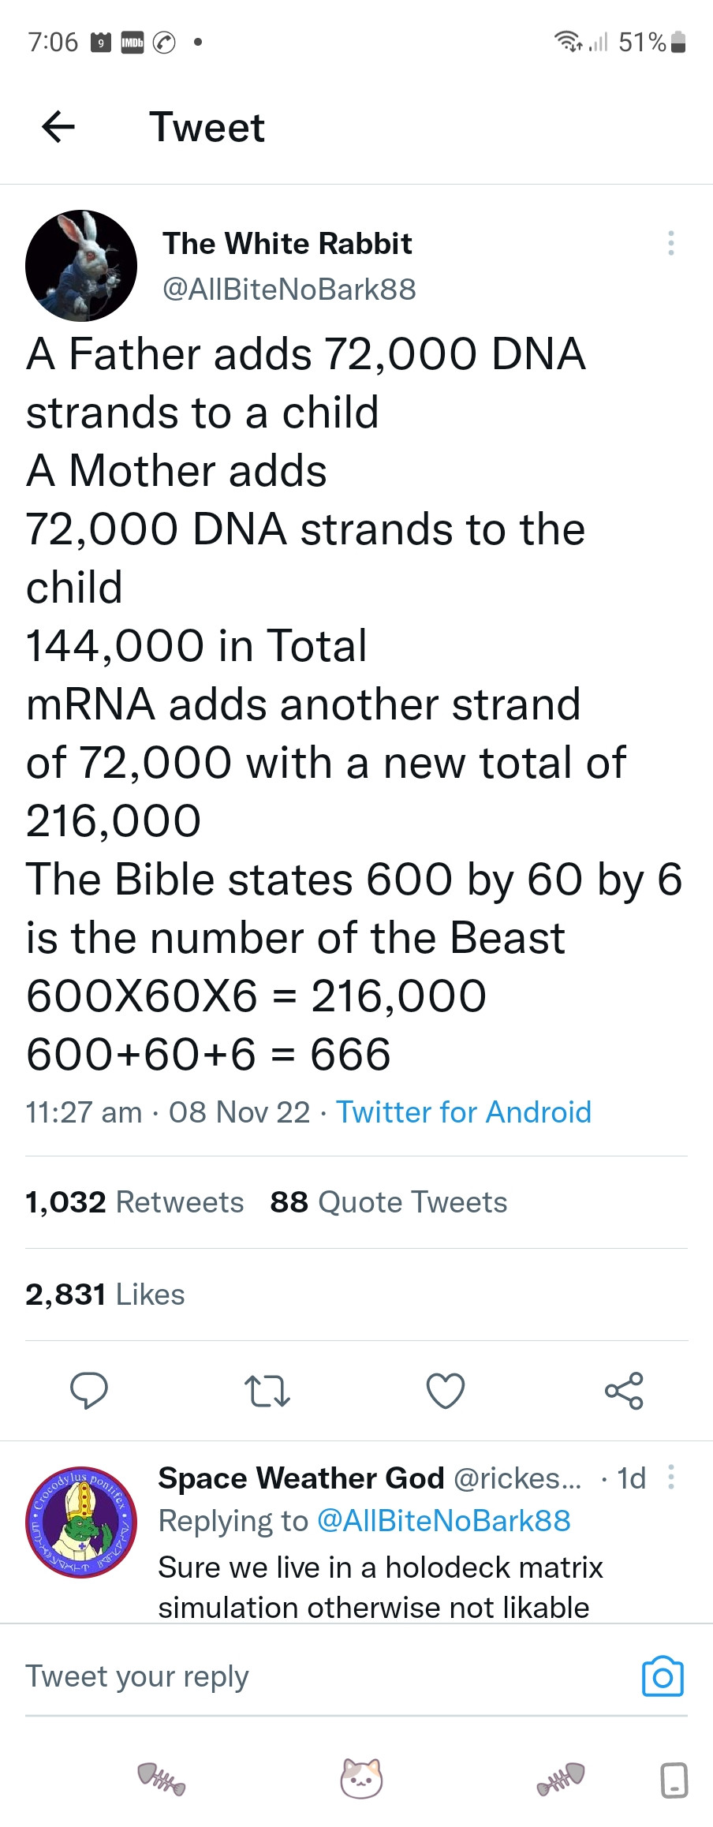Open The White Rabbit profile picture
713x1827 pixels.
81,265
